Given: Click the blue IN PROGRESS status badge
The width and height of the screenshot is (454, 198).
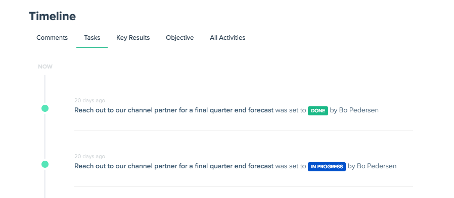Looking at the screenshot, I should pyautogui.click(x=327, y=167).
